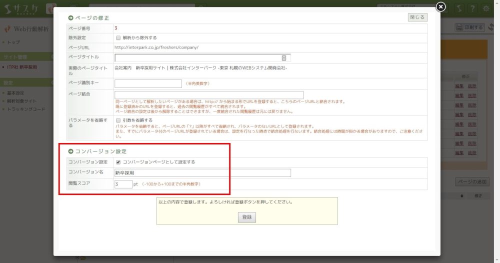500x263 pixels.
Task: Enable the 引数を省略する checkbox
Action: click(118, 120)
